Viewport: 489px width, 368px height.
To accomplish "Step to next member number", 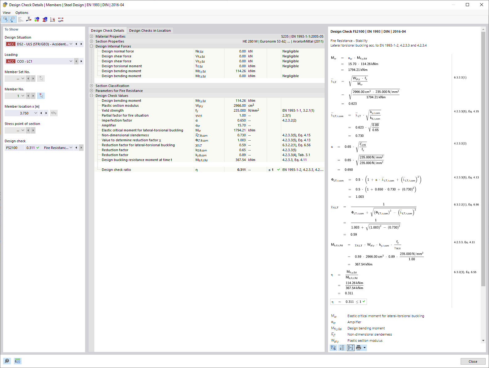I will coord(33,96).
